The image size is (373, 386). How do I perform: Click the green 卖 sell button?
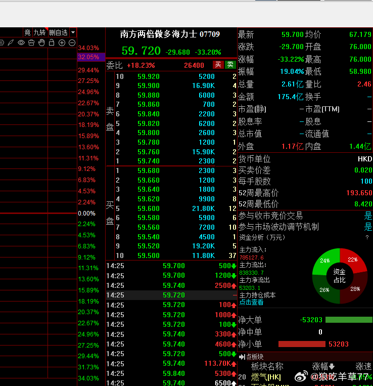click(x=230, y=65)
